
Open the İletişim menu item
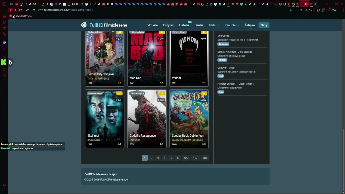(x=250, y=25)
